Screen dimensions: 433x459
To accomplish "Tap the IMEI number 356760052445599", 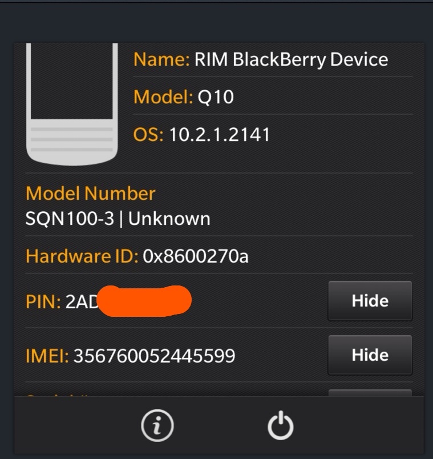I will tap(154, 356).
